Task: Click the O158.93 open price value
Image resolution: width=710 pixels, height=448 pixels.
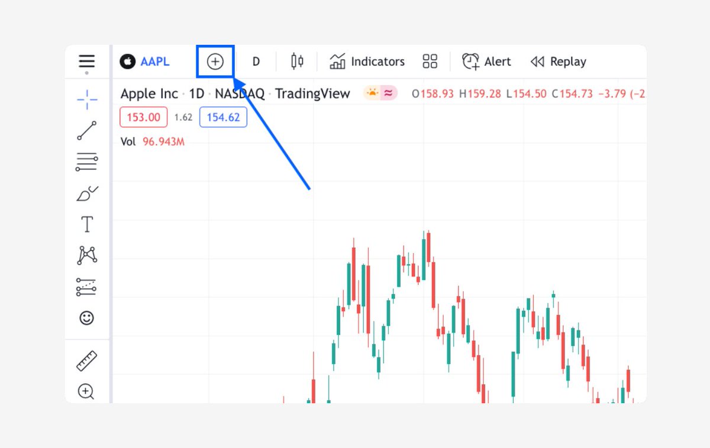Action: (433, 94)
